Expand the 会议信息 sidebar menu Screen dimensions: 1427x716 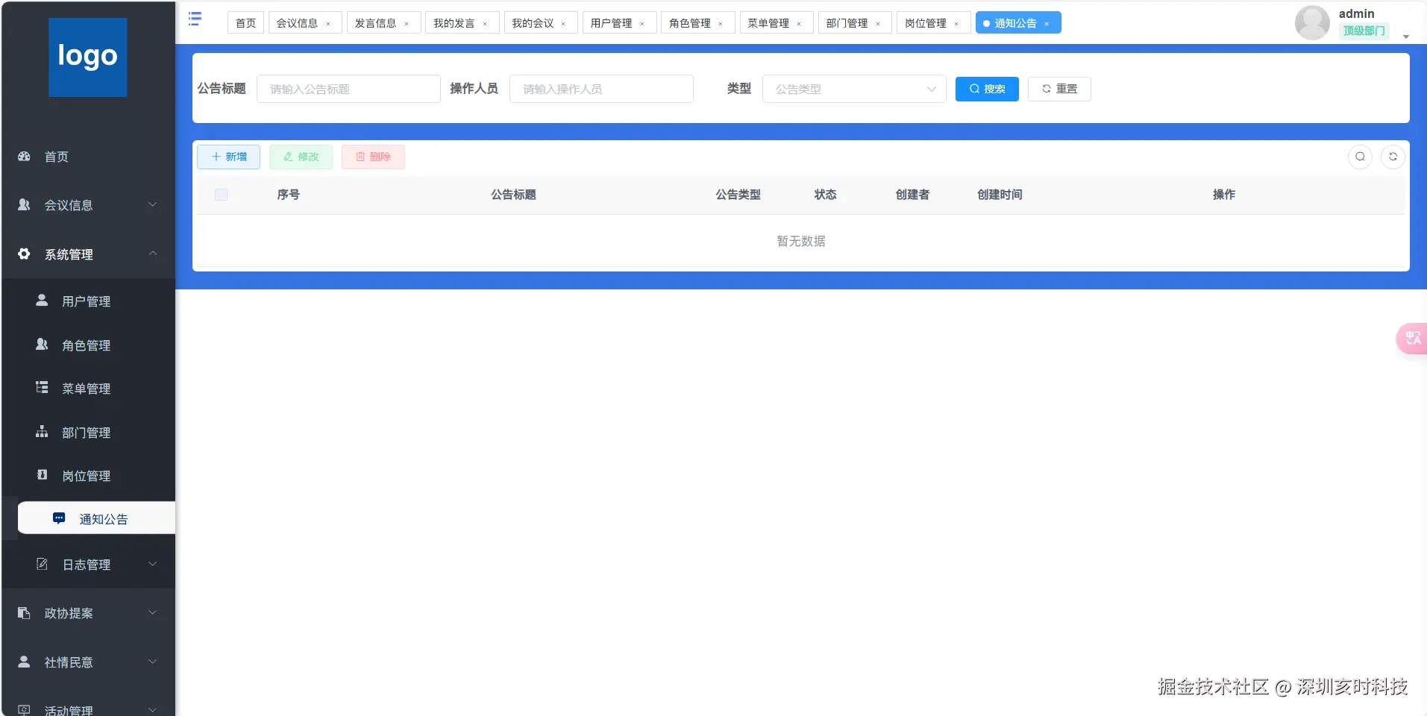tap(152, 205)
